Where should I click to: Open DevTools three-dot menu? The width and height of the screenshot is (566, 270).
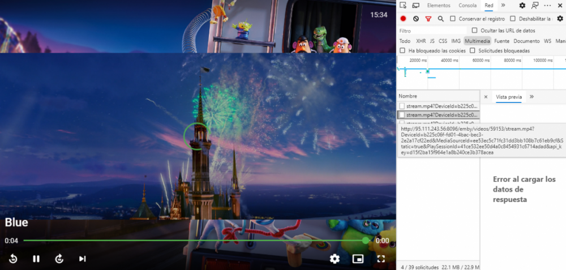click(547, 6)
